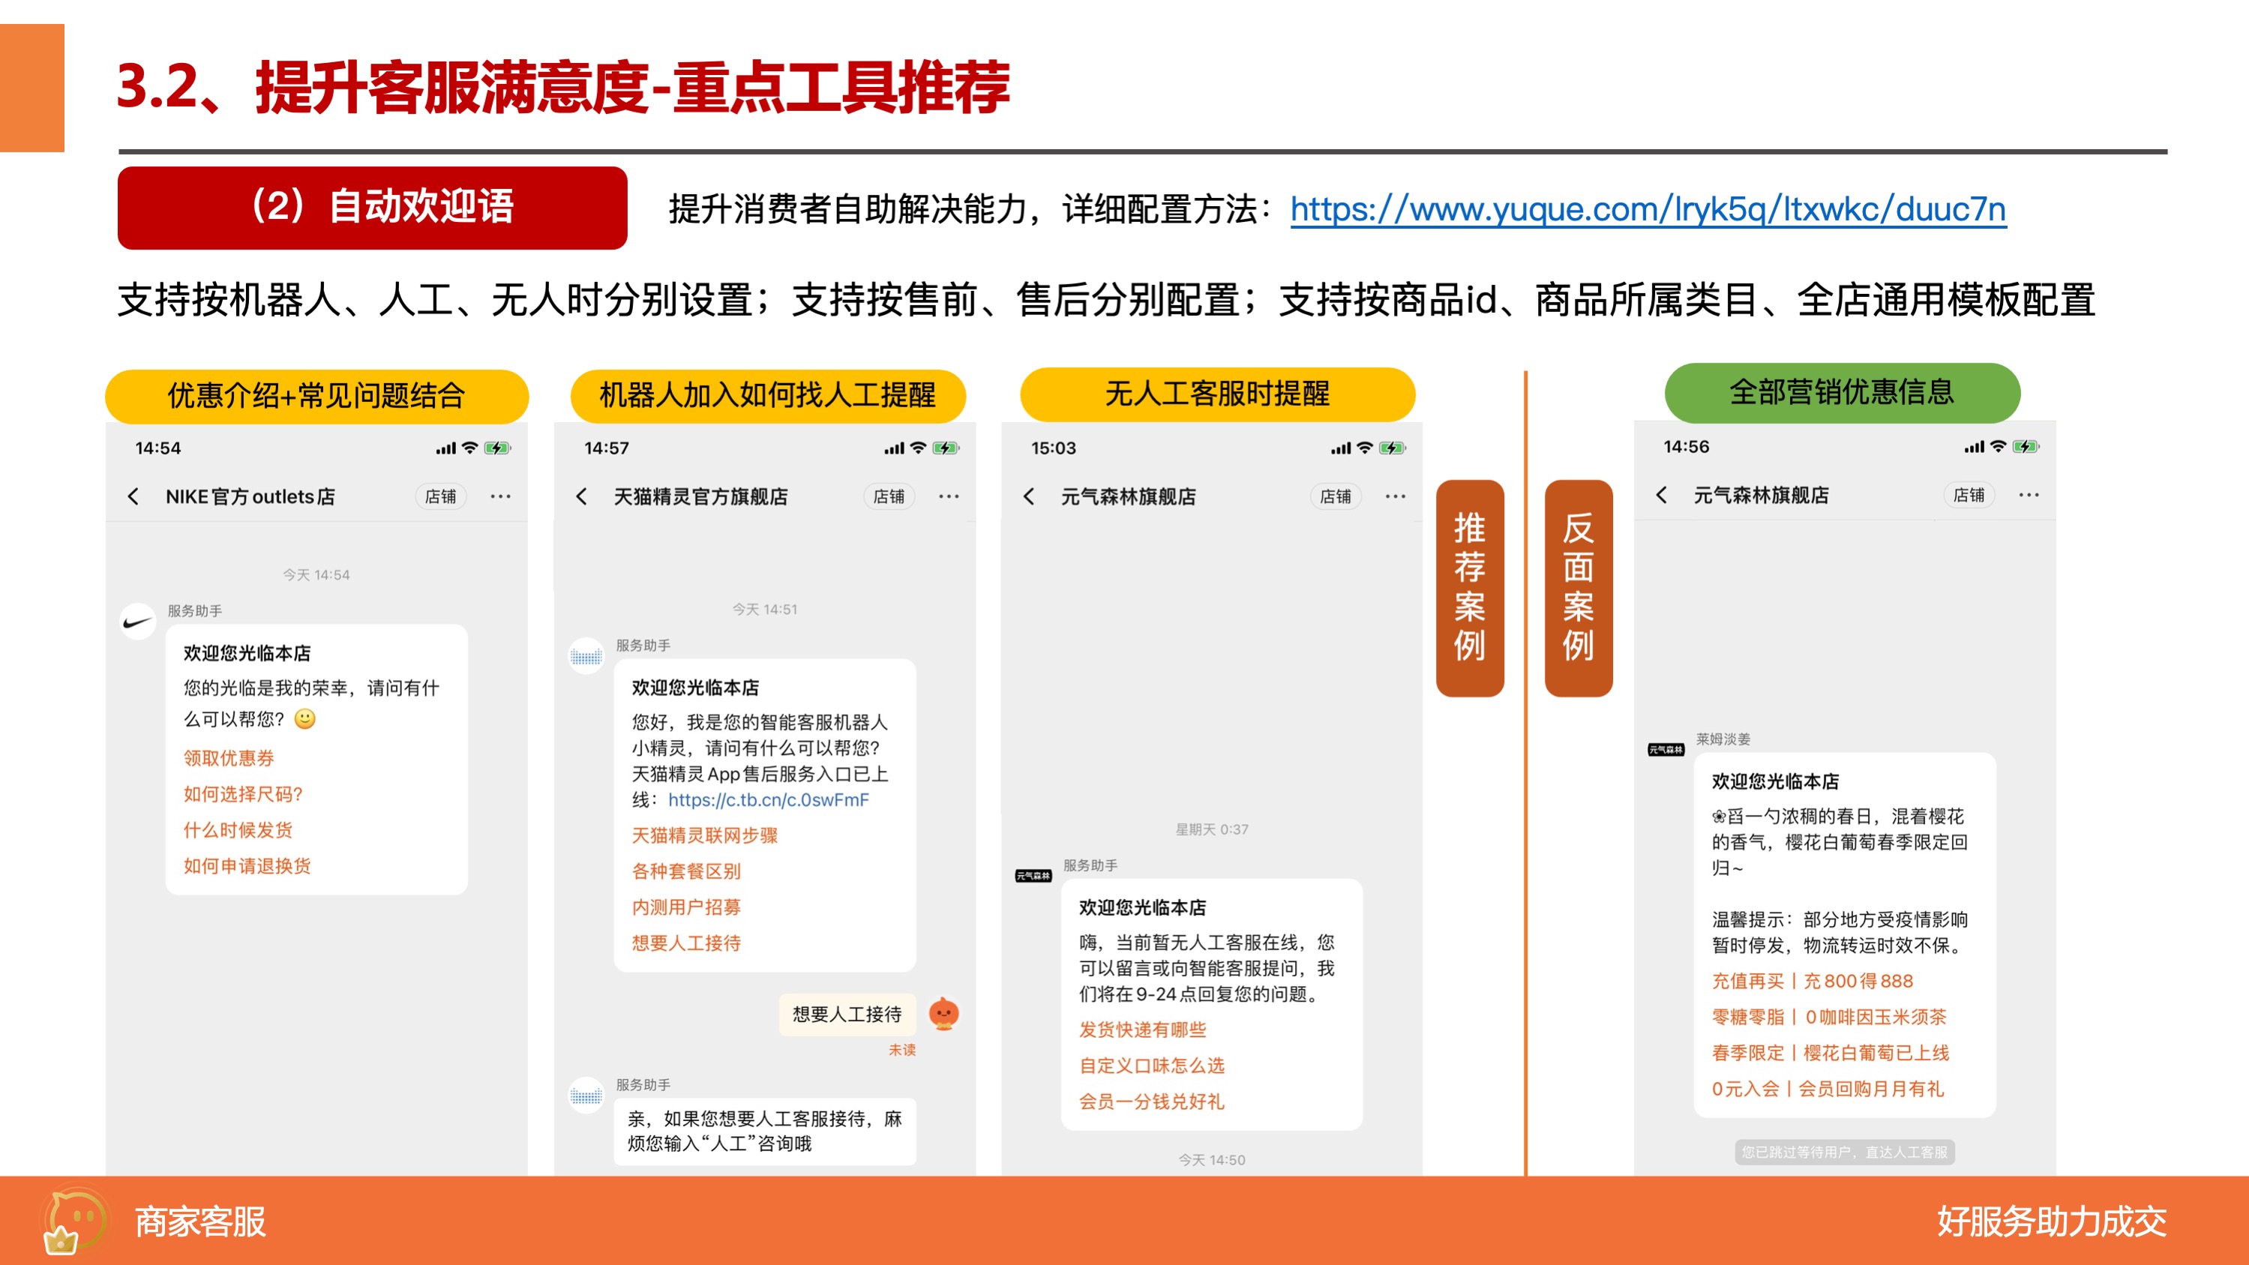This screenshot has width=2249, height=1265.
Task: Click 天猫精灵 avatar above welcome message
Action: coord(586,657)
